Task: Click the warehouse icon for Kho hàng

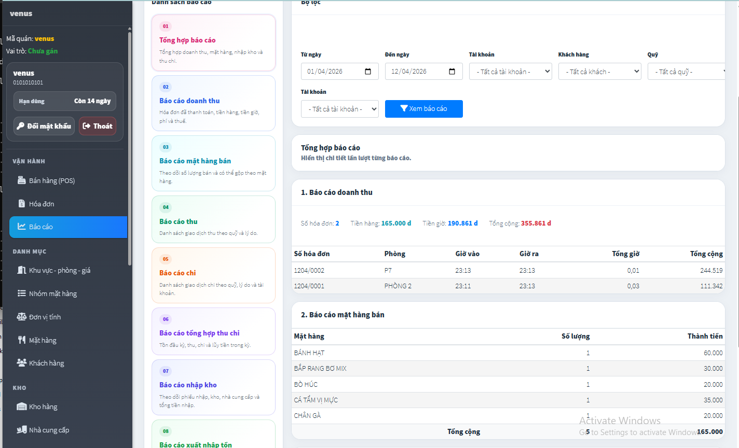Action: [21, 407]
